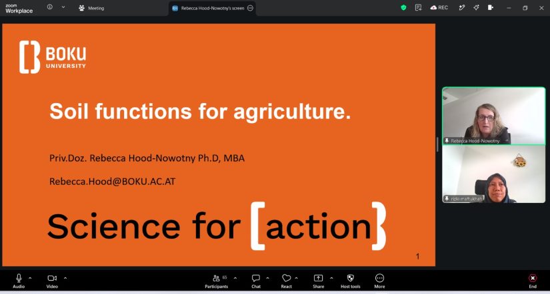Open the meeting notes icon
Screen dimensions: 550x294
coord(418,7)
